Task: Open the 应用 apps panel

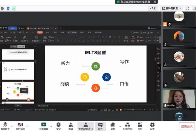Action: click(140, 126)
